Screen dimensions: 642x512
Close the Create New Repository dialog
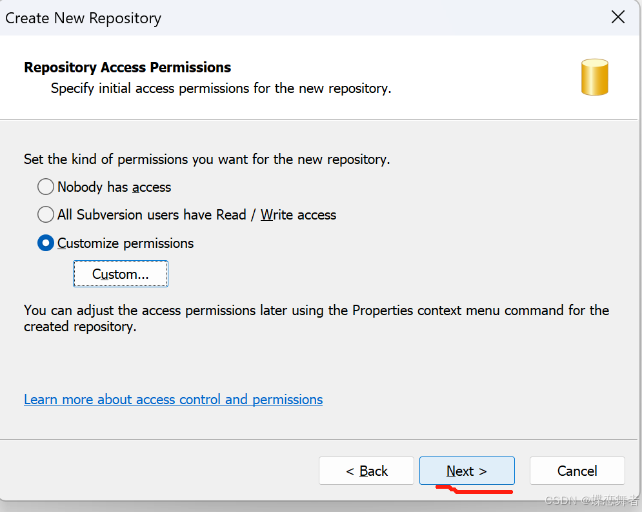pyautogui.click(x=618, y=17)
